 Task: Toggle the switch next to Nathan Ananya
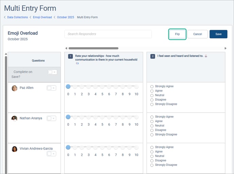[x=51, y=118]
